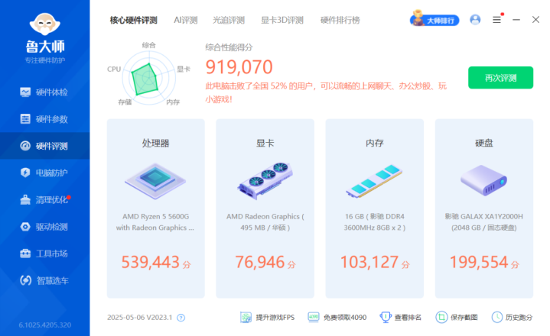Open 硬件参数 in sidebar
Viewport: 550px width, 336px height.
click(44, 119)
